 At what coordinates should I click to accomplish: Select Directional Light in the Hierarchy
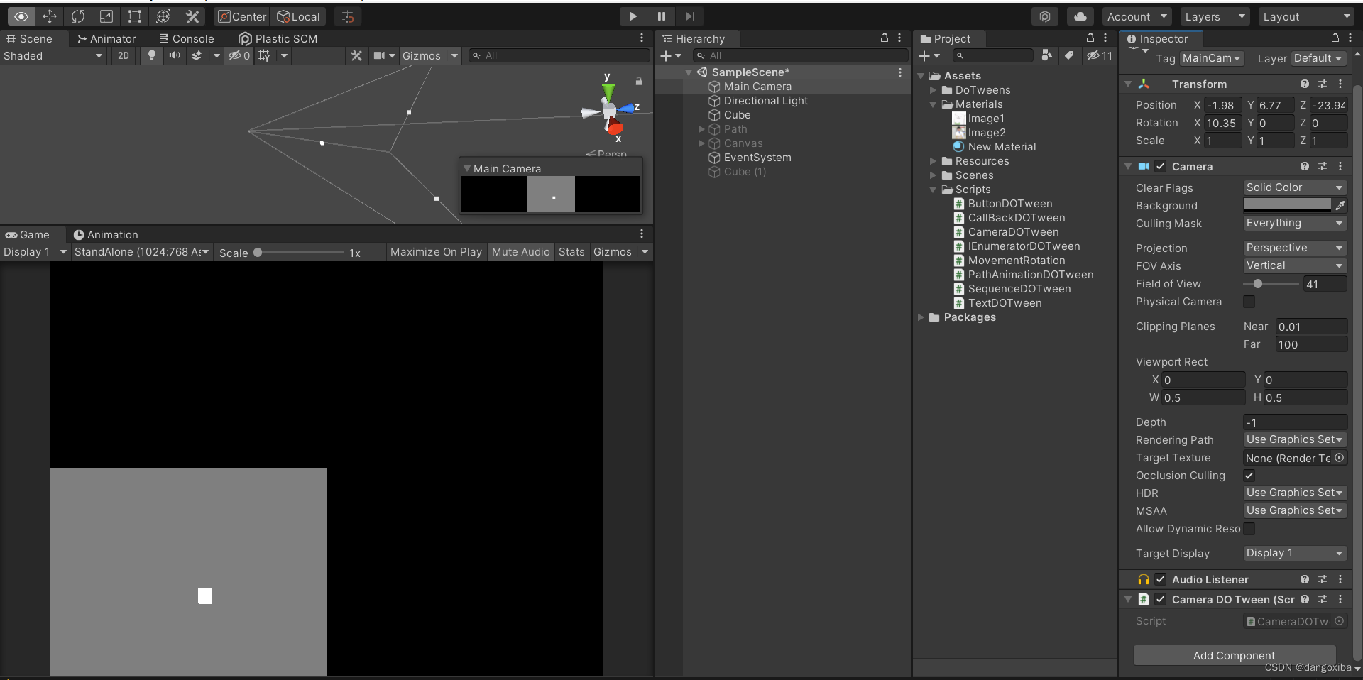point(765,101)
